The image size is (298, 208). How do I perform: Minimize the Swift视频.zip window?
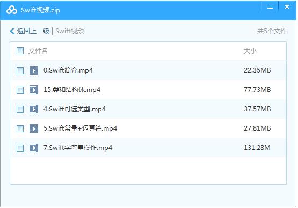tap(270, 8)
